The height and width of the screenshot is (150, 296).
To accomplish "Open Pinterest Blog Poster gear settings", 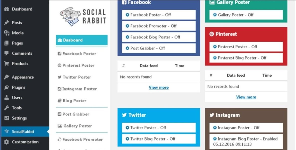I will pos(215,58).
